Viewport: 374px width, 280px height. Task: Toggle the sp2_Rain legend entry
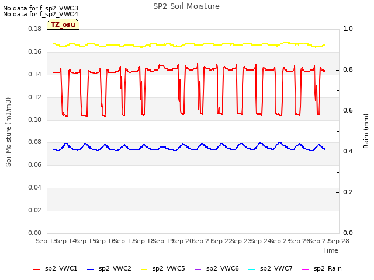[322, 269]
